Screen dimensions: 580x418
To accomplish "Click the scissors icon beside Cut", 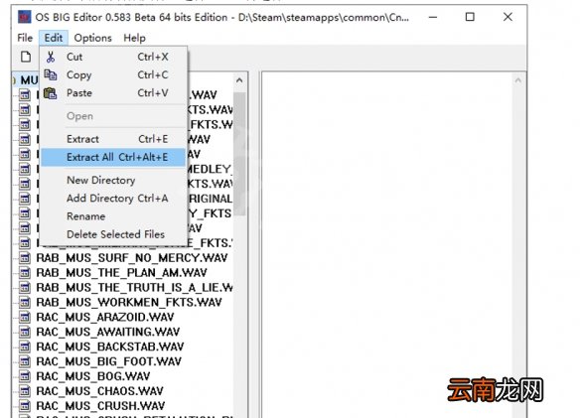I will pos(51,57).
